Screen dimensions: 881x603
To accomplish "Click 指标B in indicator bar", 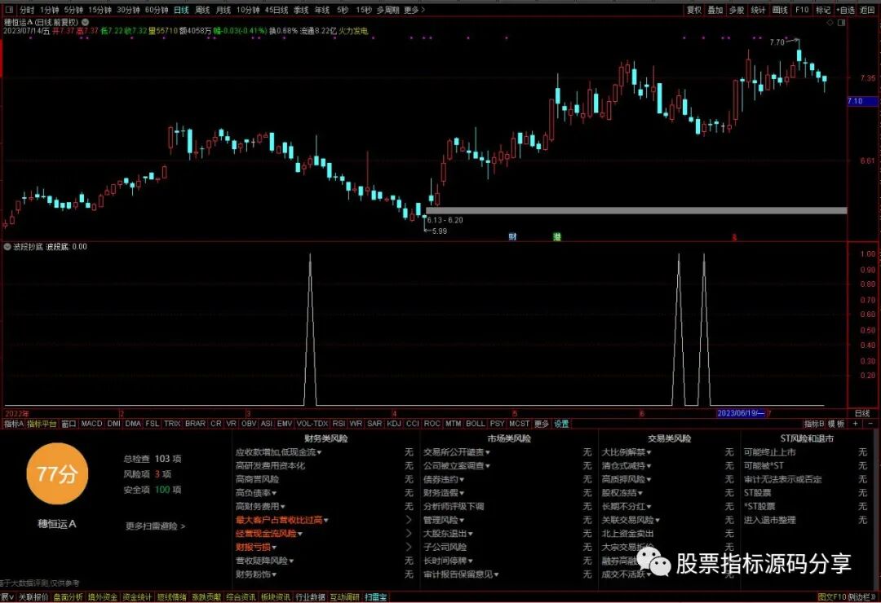I will 813,424.
